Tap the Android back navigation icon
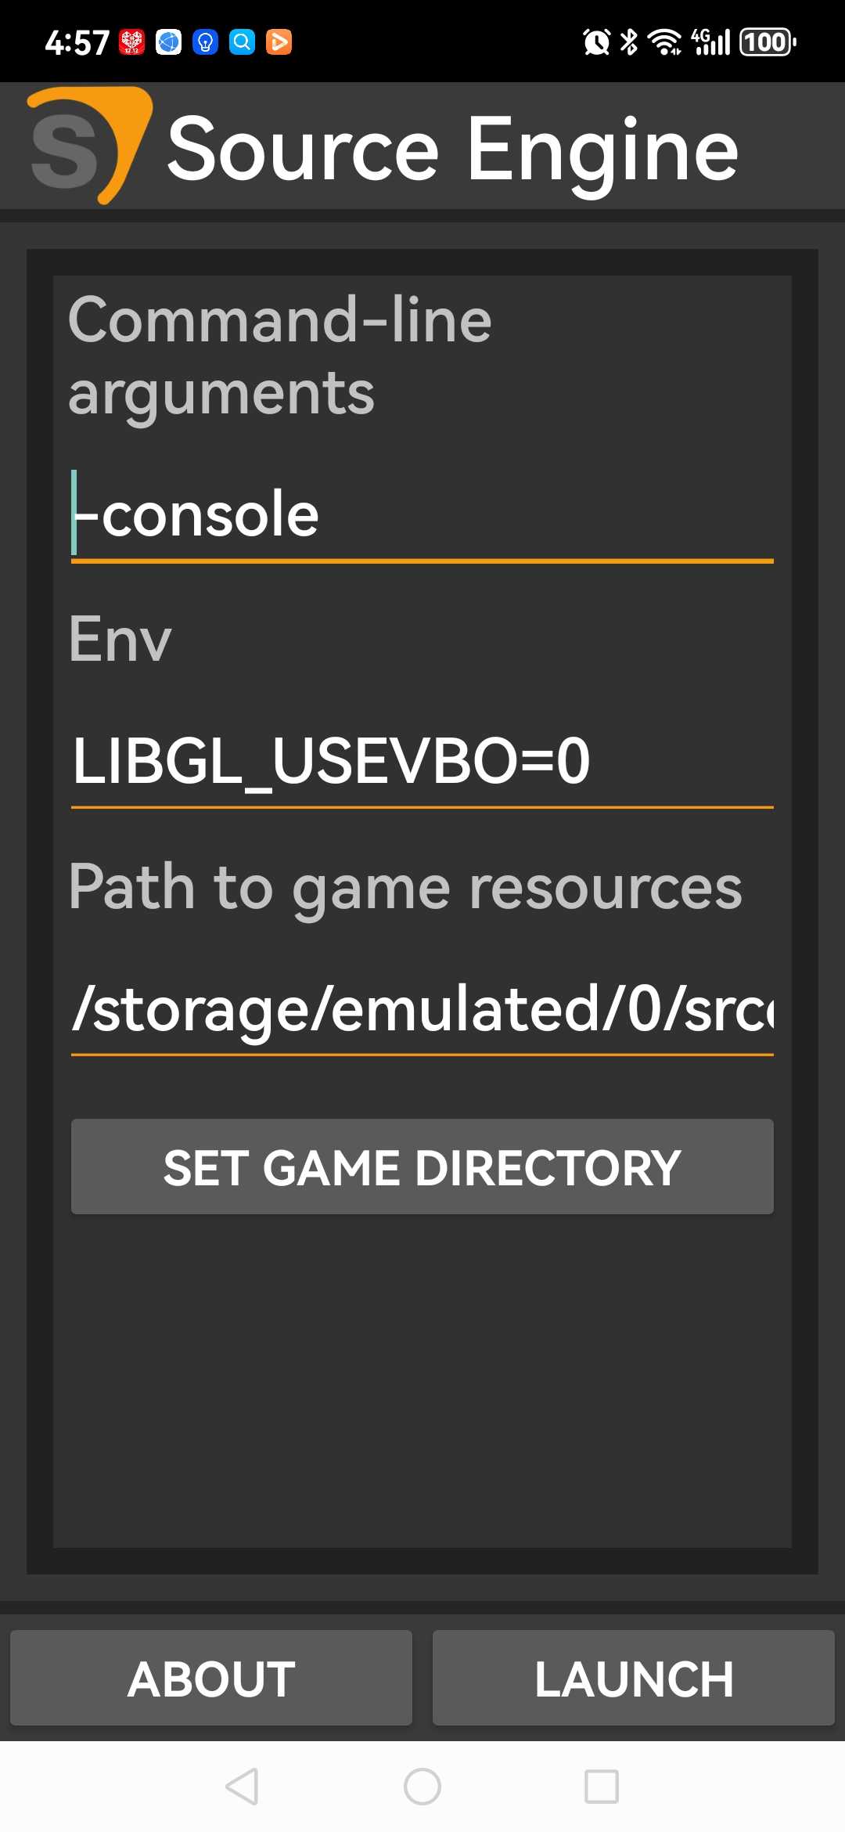 (242, 1787)
